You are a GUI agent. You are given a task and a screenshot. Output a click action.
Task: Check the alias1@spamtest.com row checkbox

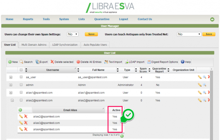click(x=21, y=92)
